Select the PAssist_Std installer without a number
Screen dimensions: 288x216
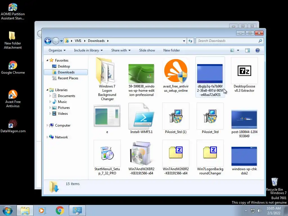tap(210, 118)
